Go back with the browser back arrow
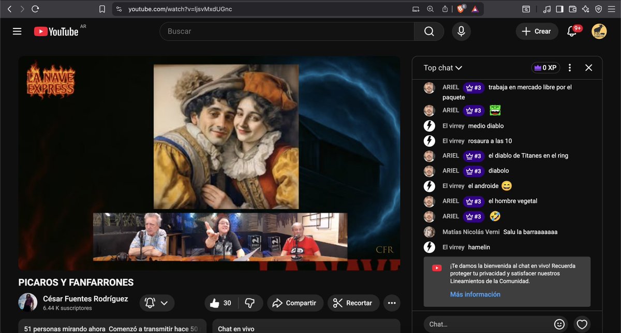 tap(9, 9)
